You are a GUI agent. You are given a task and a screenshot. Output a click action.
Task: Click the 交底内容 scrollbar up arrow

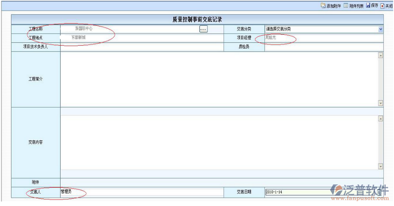coord(380,119)
